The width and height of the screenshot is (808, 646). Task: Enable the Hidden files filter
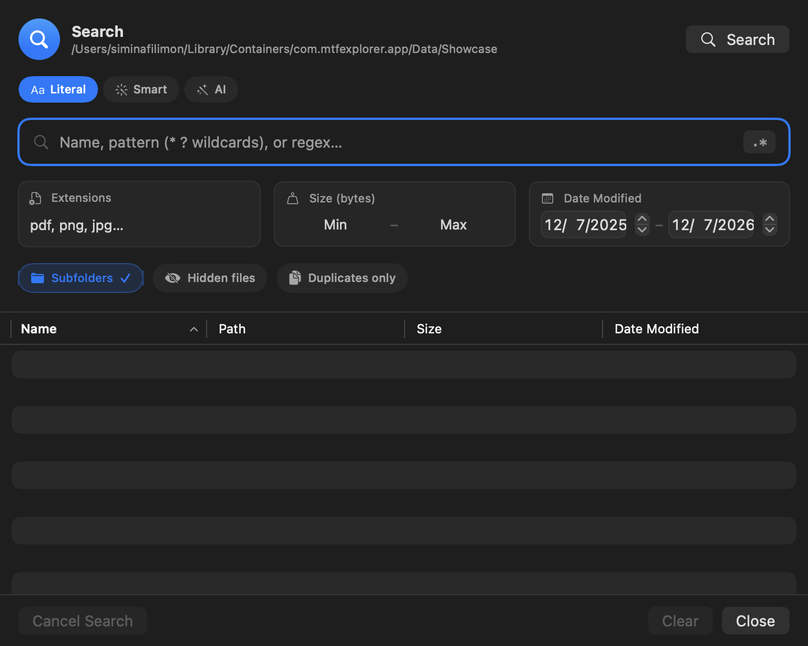(210, 278)
